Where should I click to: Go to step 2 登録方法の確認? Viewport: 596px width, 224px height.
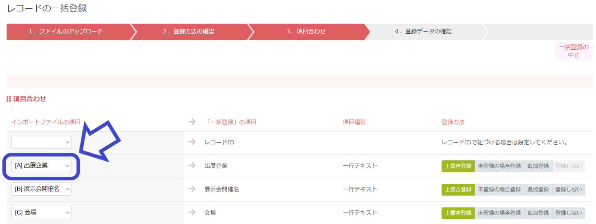click(188, 31)
